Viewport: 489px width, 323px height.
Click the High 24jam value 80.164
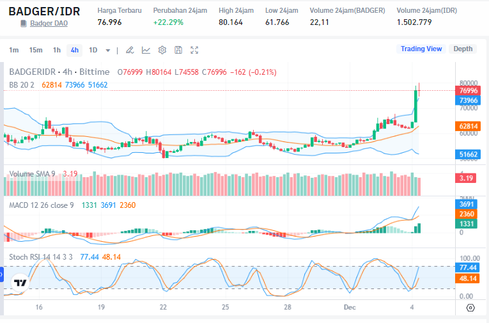click(x=231, y=22)
